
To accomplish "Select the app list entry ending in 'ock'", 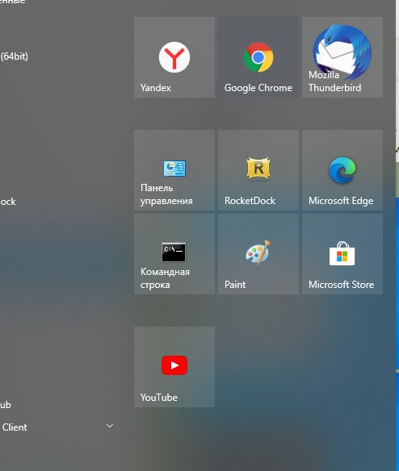I will click(8, 202).
